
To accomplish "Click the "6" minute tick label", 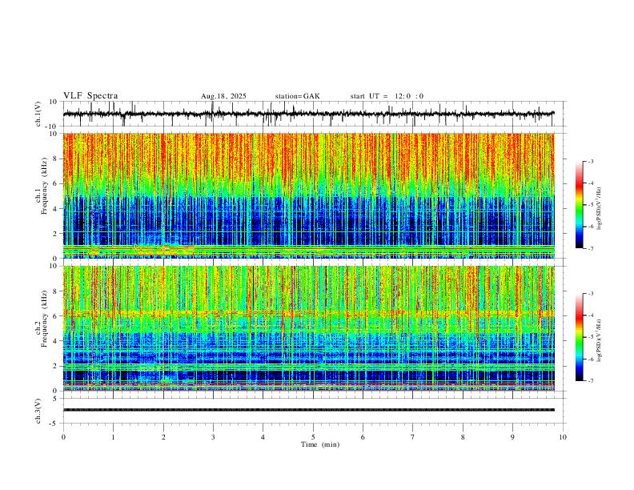I will click(x=363, y=437).
